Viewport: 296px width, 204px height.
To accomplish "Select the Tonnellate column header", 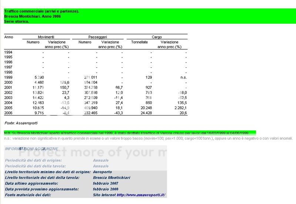I will (139, 42).
